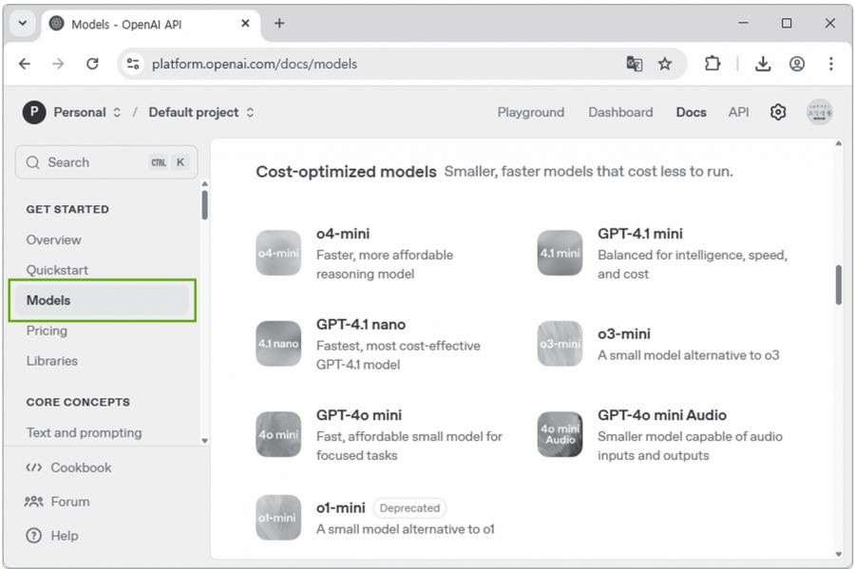Open the Playground tab
855x569 pixels.
click(x=530, y=112)
